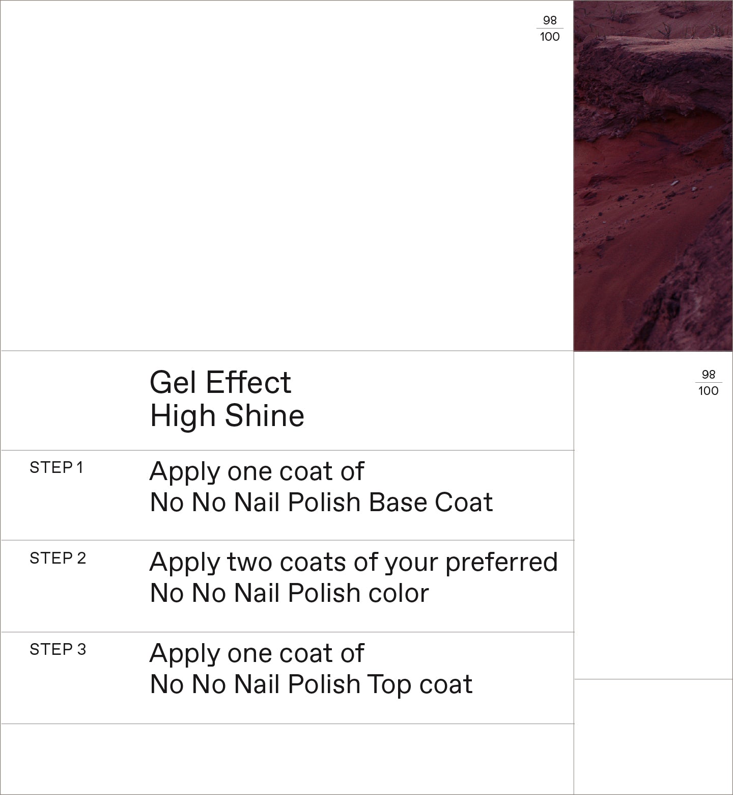Click "Apply one coat of" in Step 3
This screenshot has width=733, height=795.
click(257, 653)
